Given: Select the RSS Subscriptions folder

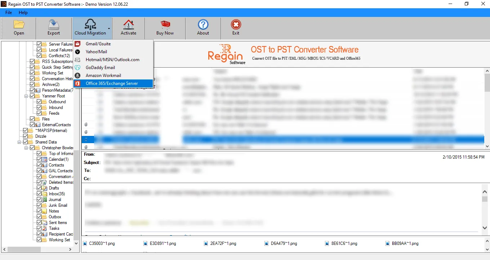Looking at the screenshot, I should (x=58, y=61).
